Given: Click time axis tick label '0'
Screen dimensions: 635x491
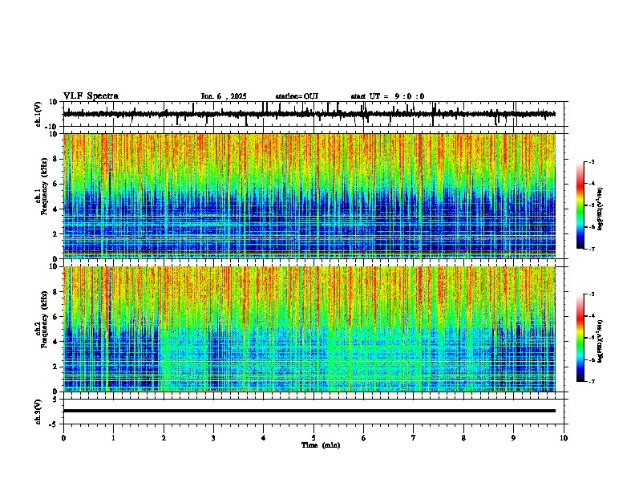Looking at the screenshot, I should pos(63,438).
